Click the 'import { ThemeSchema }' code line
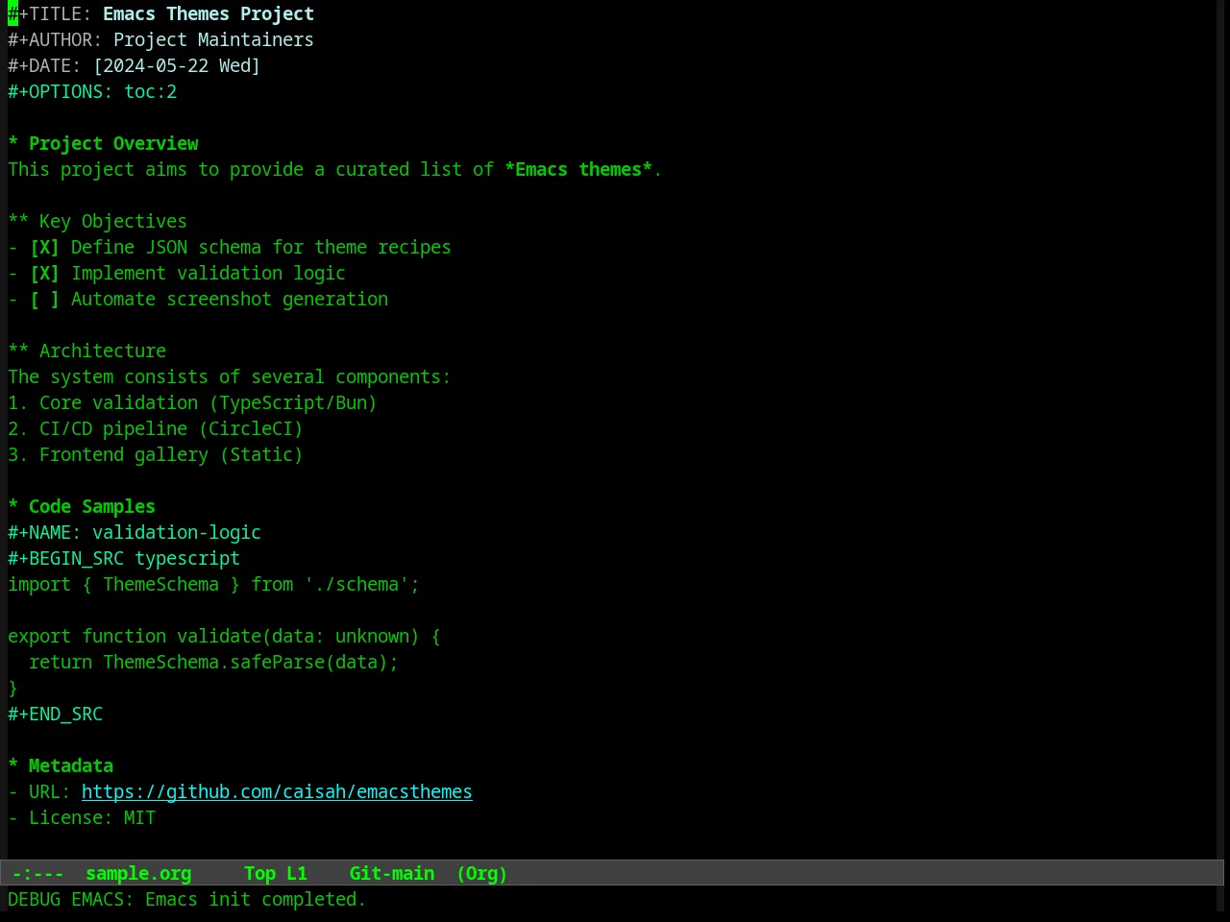 [x=213, y=585]
